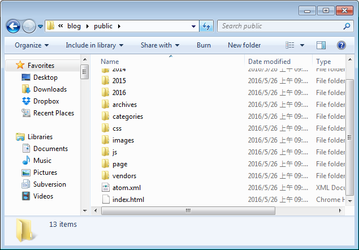Image resolution: width=359 pixels, height=250 pixels.
Task: Open the Pictures library
Action: (45, 173)
